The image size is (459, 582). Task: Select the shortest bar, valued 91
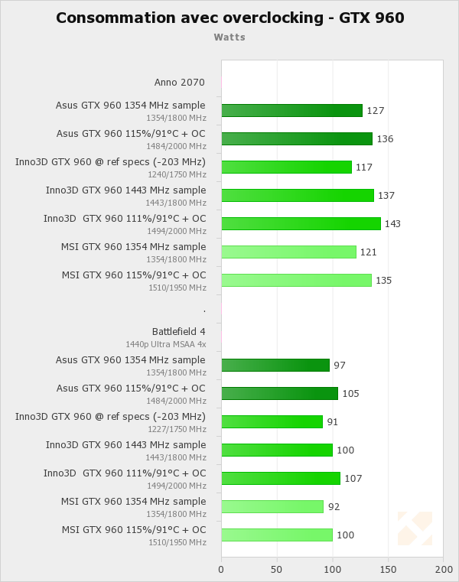pyautogui.click(x=272, y=421)
